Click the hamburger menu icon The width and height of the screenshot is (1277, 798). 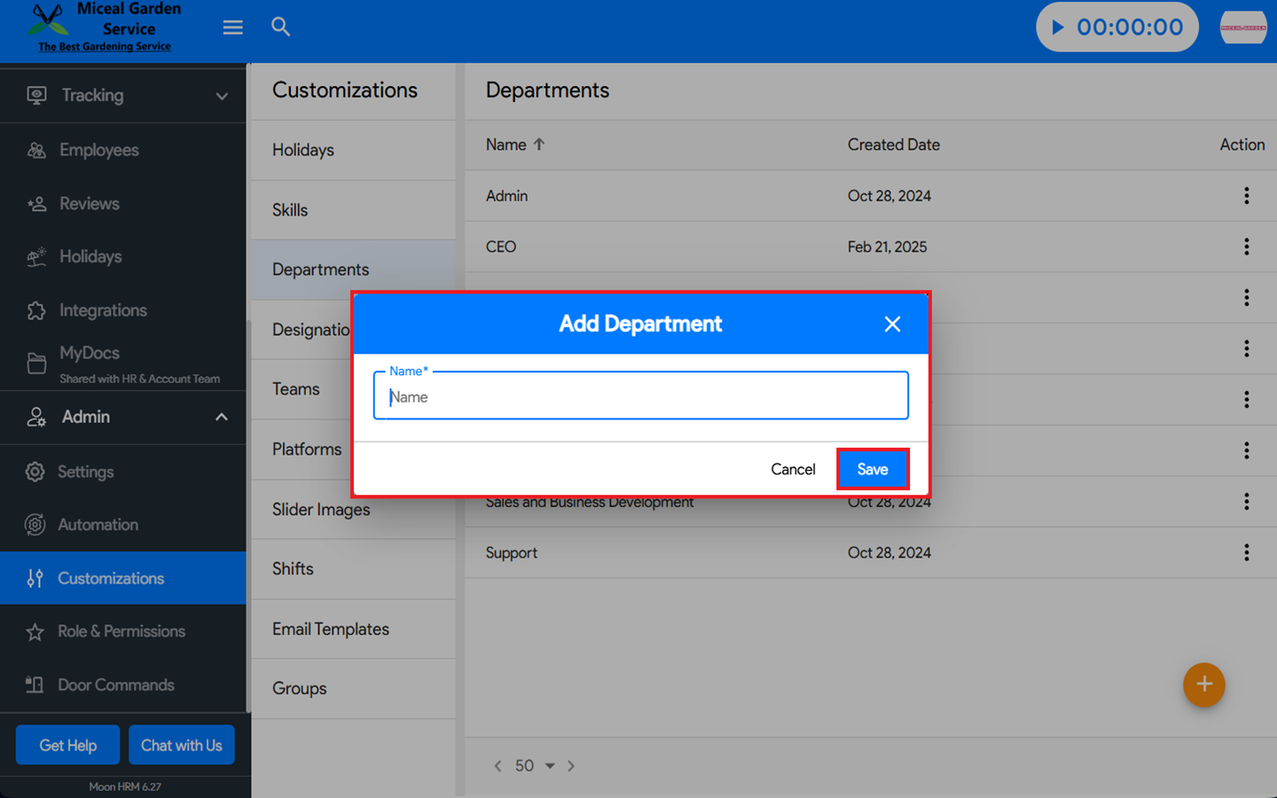[x=232, y=27]
